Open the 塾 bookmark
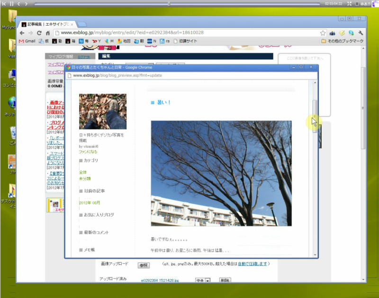Image resolution: width=379 pixels, height=298 pixels. tap(57, 41)
